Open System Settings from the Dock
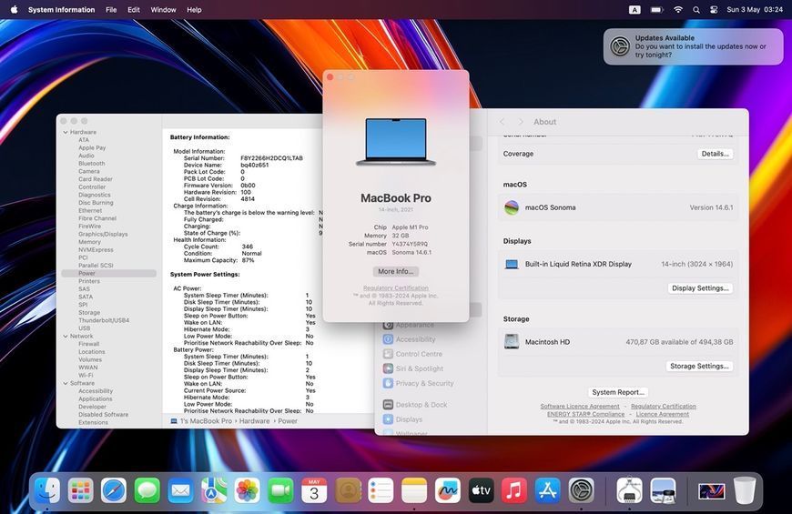The width and height of the screenshot is (792, 514). 582,490
